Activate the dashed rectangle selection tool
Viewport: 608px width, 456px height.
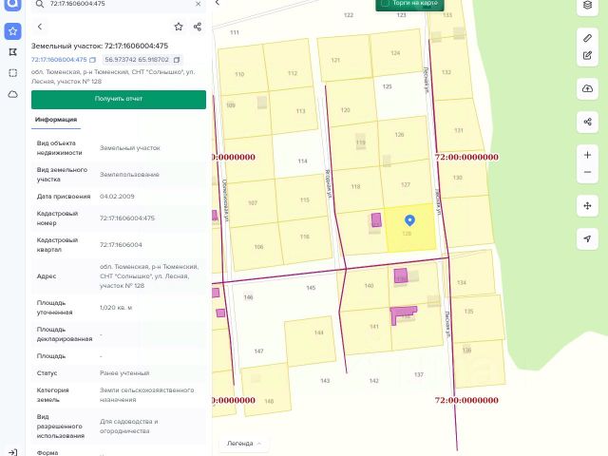pyautogui.click(x=12, y=73)
